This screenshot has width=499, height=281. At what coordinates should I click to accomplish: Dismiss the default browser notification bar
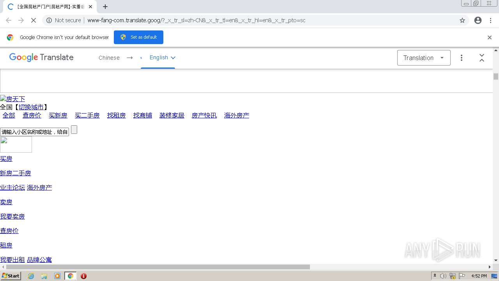490,37
